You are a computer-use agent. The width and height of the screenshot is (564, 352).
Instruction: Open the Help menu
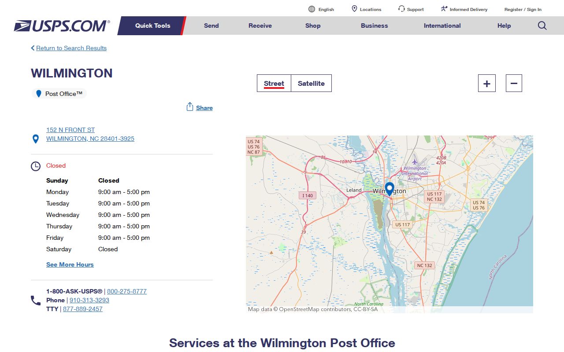coord(504,26)
